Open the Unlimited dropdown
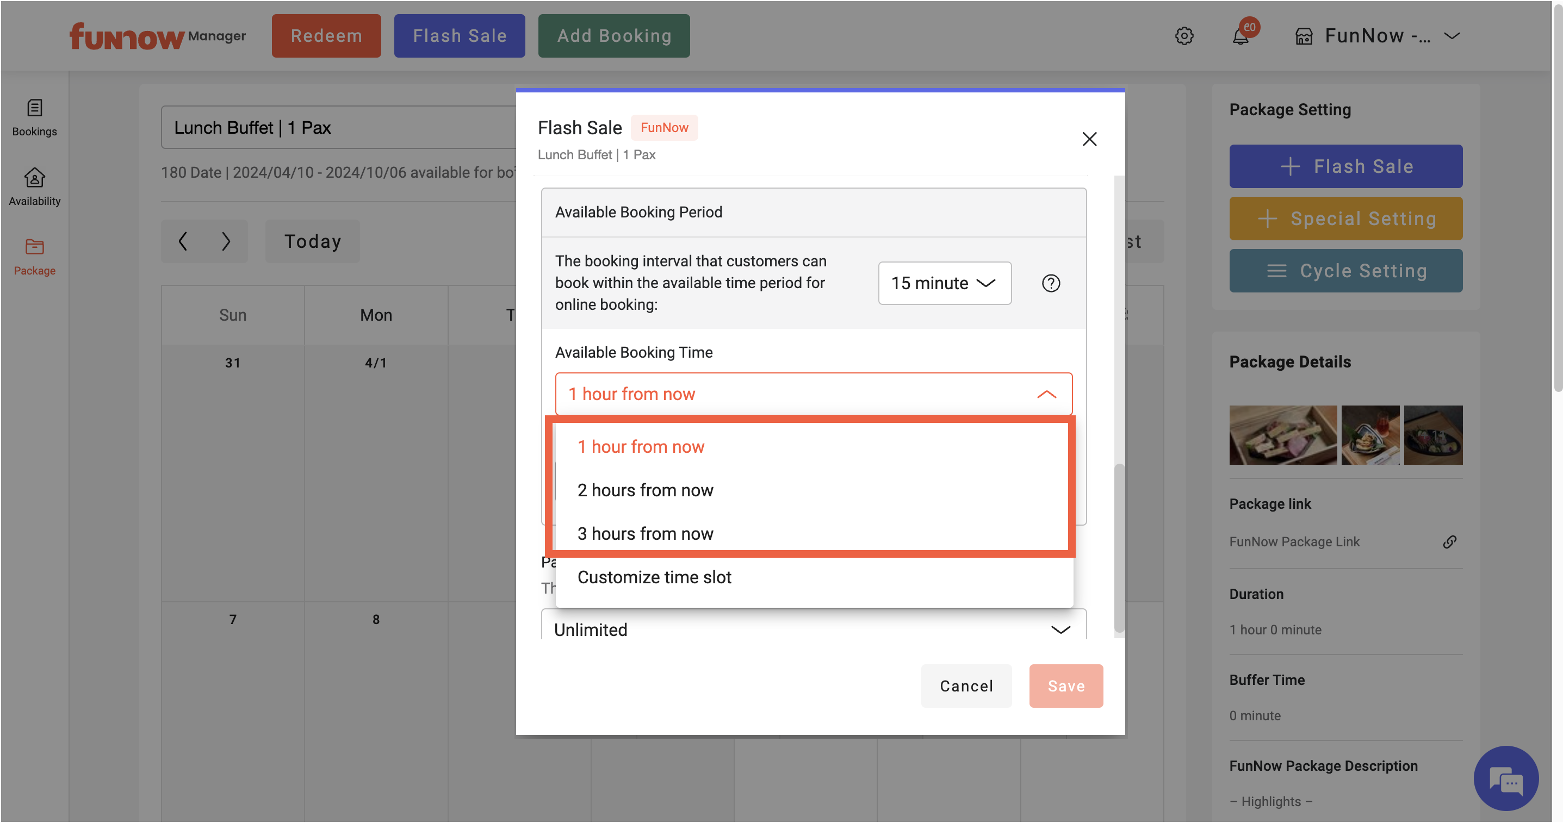 coord(813,629)
